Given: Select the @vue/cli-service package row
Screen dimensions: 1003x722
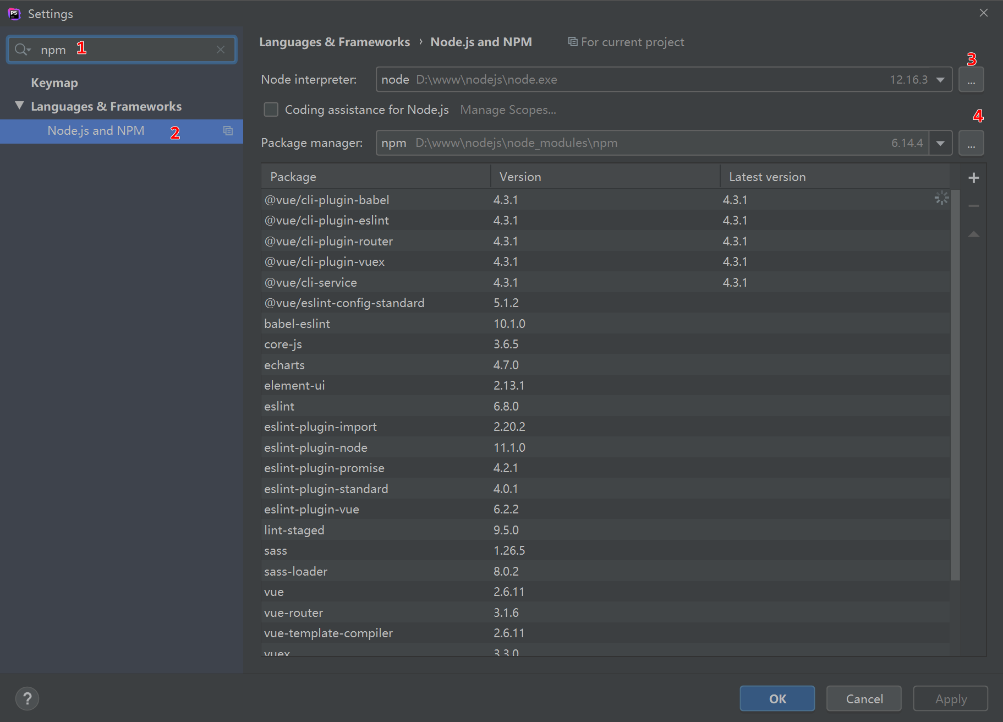Looking at the screenshot, I should (x=606, y=282).
